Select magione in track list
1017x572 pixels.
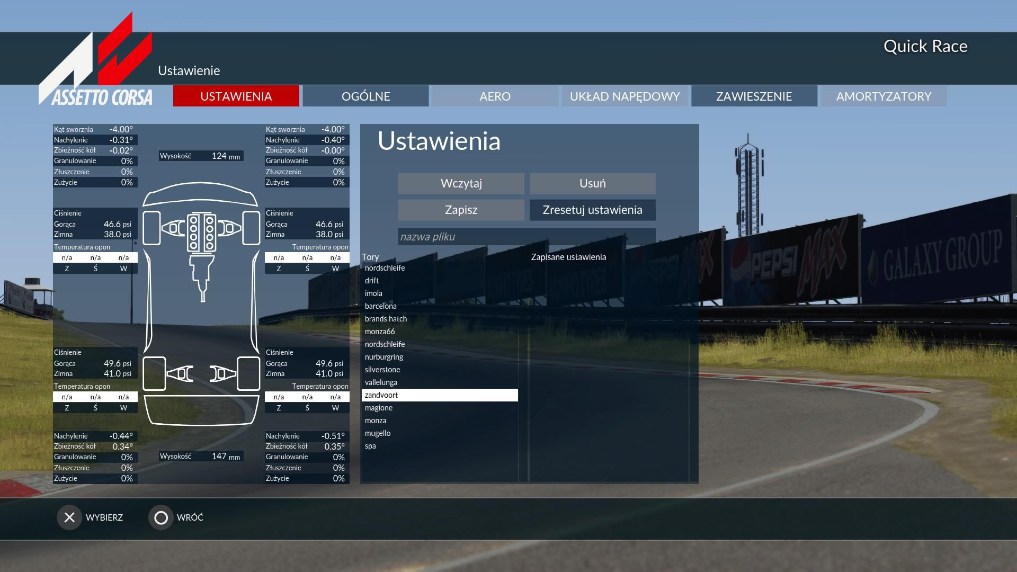[440, 408]
